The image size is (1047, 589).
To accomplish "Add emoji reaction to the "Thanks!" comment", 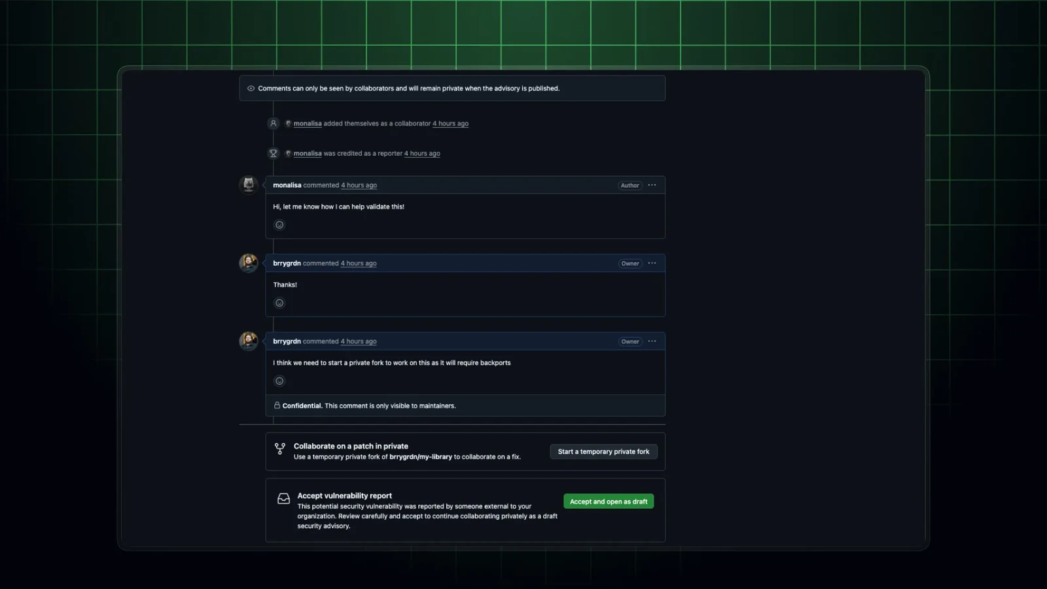I will click(279, 303).
